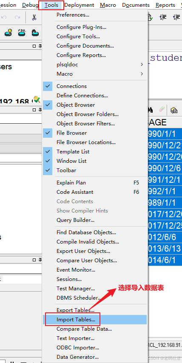Open Event Monitor...

95,270
